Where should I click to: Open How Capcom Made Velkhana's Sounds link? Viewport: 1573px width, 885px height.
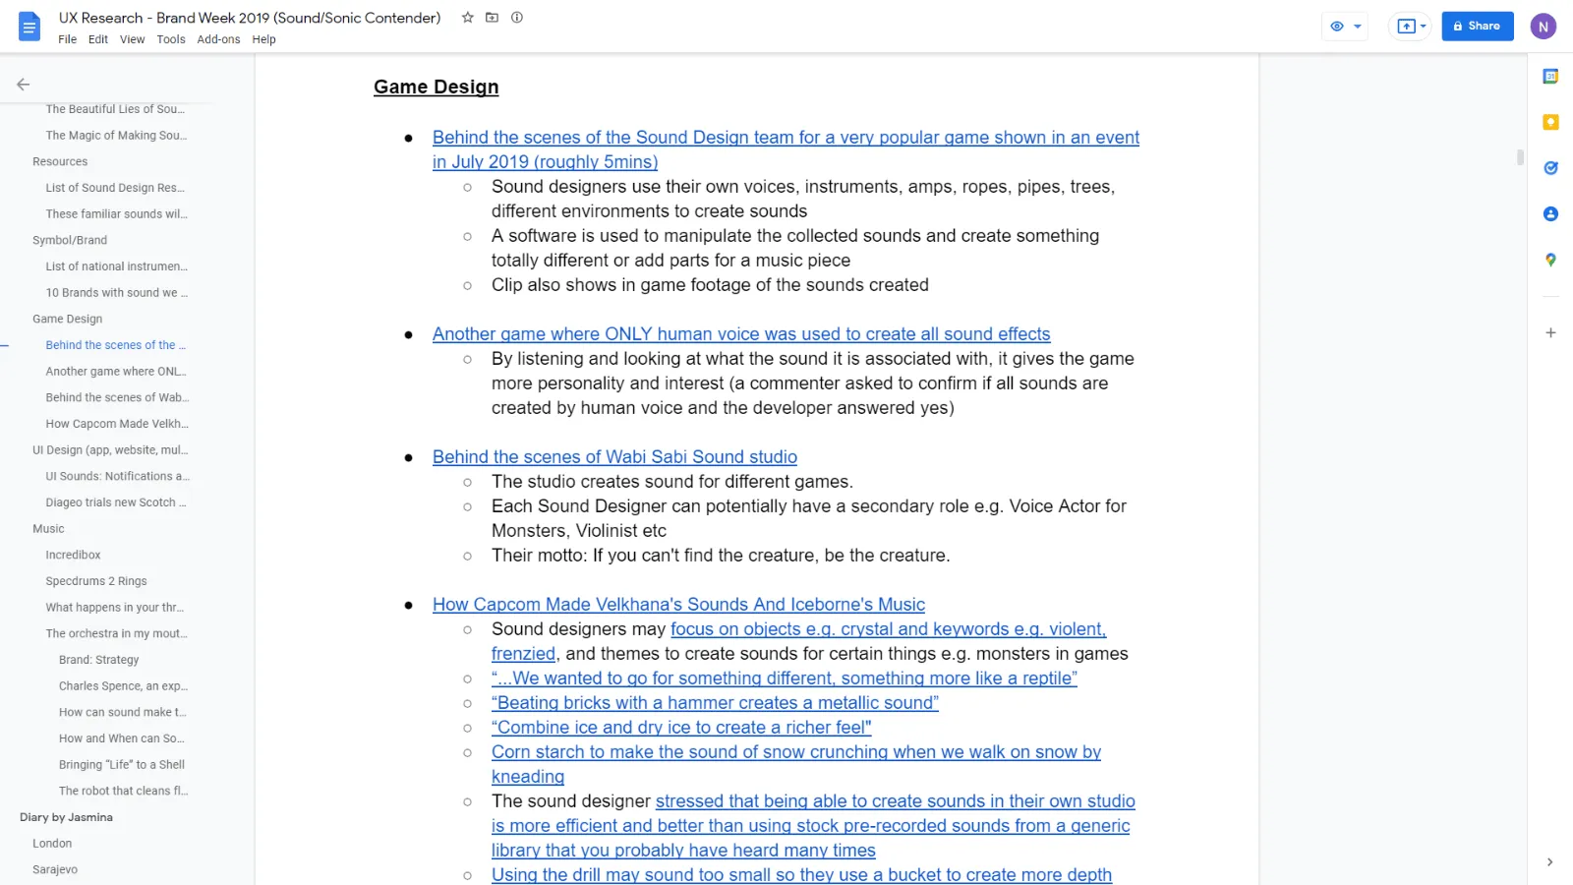[678, 605]
